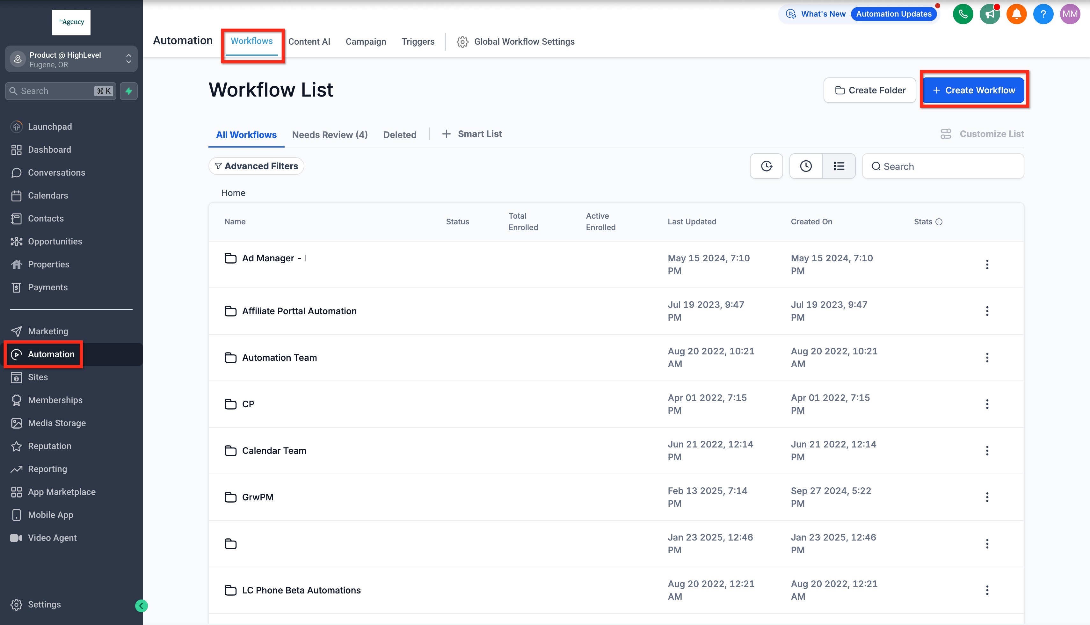The height and width of the screenshot is (625, 1090).
Task: Open Advanced Filters options
Action: click(256, 166)
